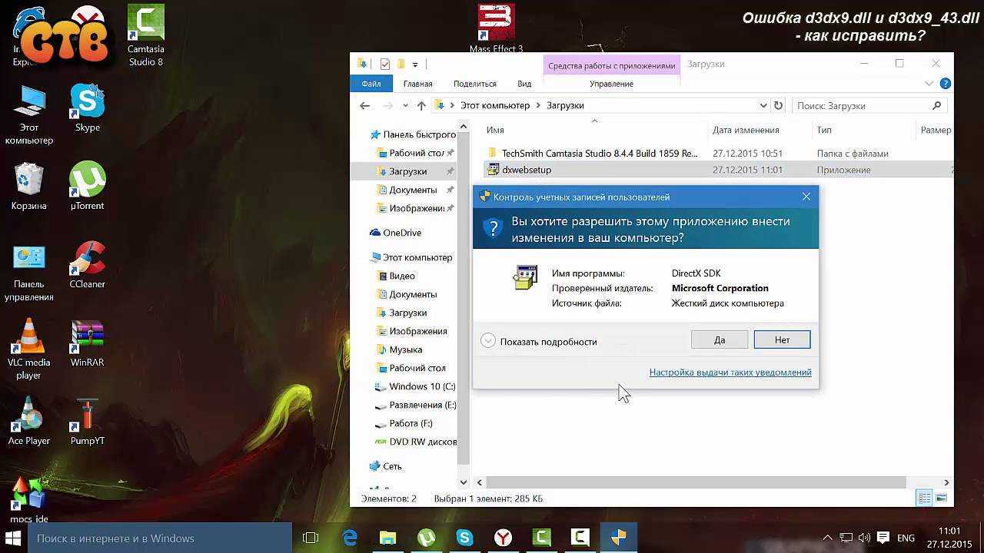Open Работа (F:) drive
The height and width of the screenshot is (553, 984).
point(411,423)
